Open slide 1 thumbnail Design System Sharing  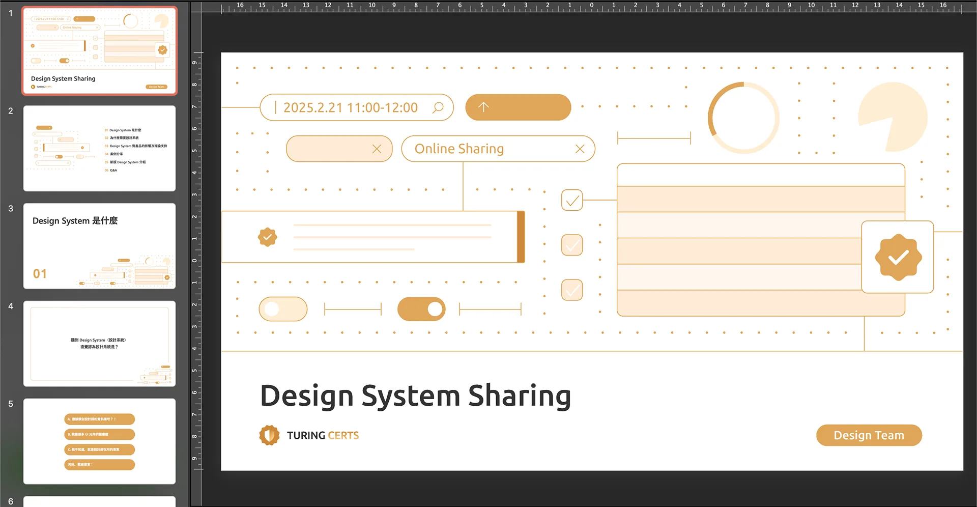[x=99, y=50]
